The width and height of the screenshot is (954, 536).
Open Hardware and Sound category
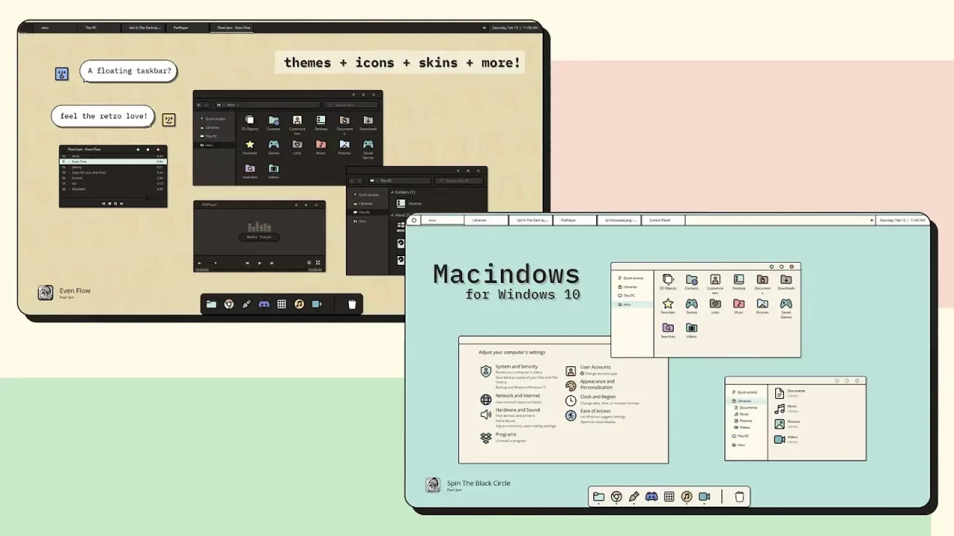point(517,409)
